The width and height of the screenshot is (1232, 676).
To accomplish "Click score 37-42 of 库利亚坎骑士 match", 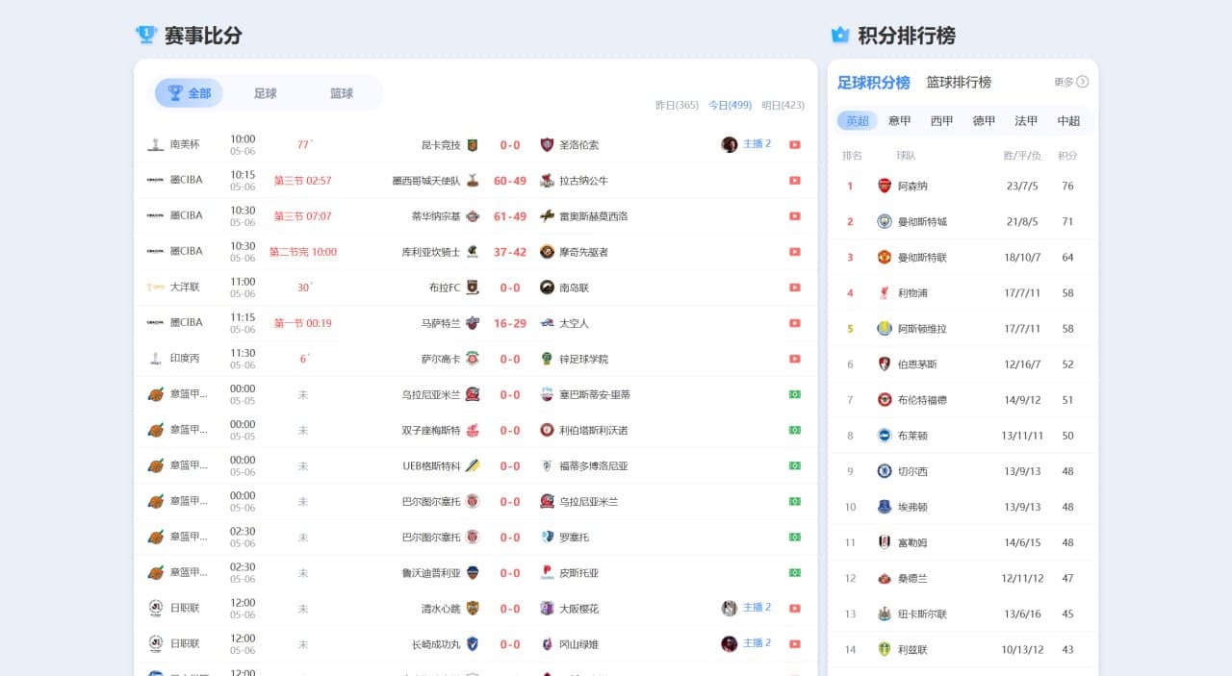I will pyautogui.click(x=510, y=252).
